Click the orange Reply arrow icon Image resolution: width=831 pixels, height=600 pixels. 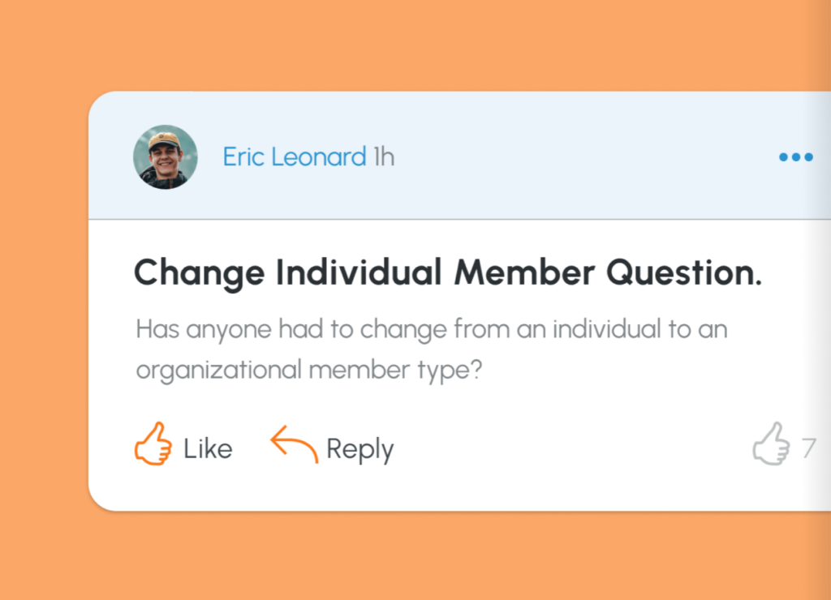[294, 444]
